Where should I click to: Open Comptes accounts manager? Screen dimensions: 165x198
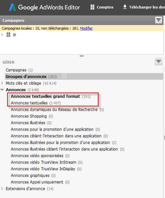coord(102,7)
